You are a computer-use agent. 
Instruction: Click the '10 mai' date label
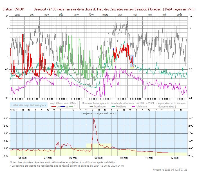(x=124, y=158)
